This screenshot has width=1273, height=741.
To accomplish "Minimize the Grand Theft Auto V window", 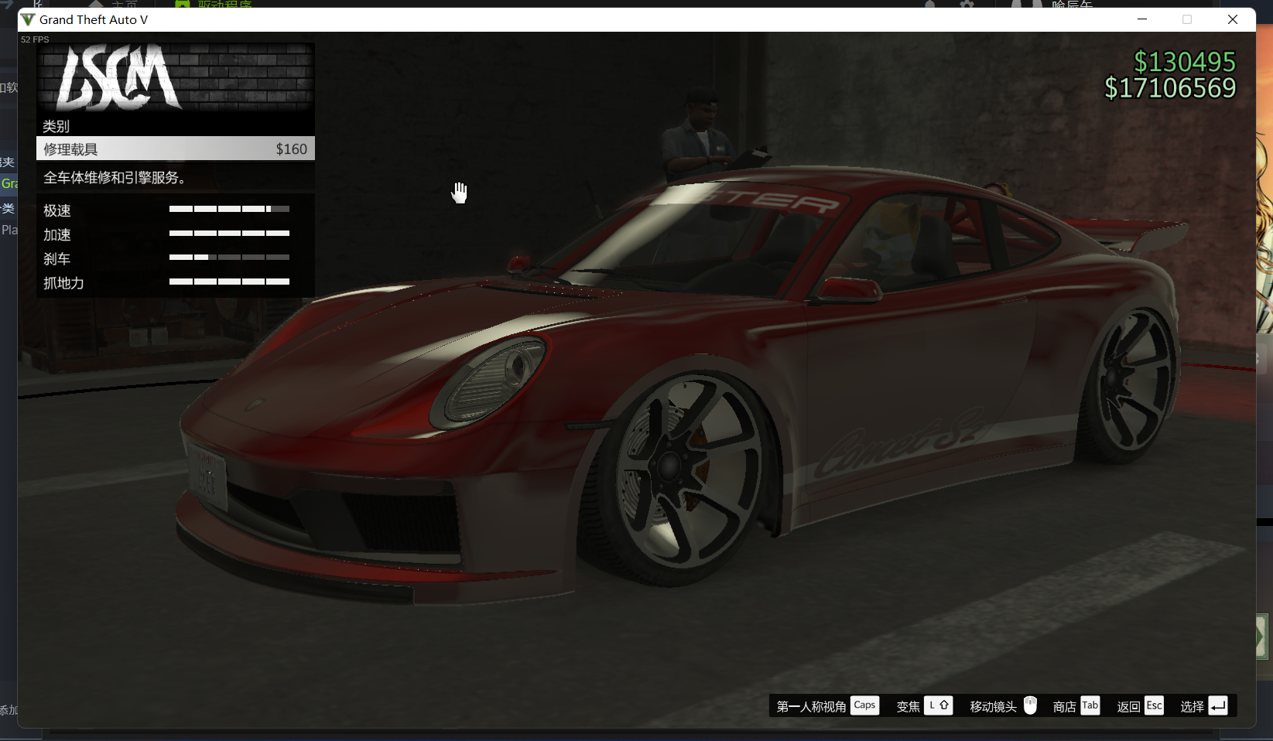I will 1142,19.
